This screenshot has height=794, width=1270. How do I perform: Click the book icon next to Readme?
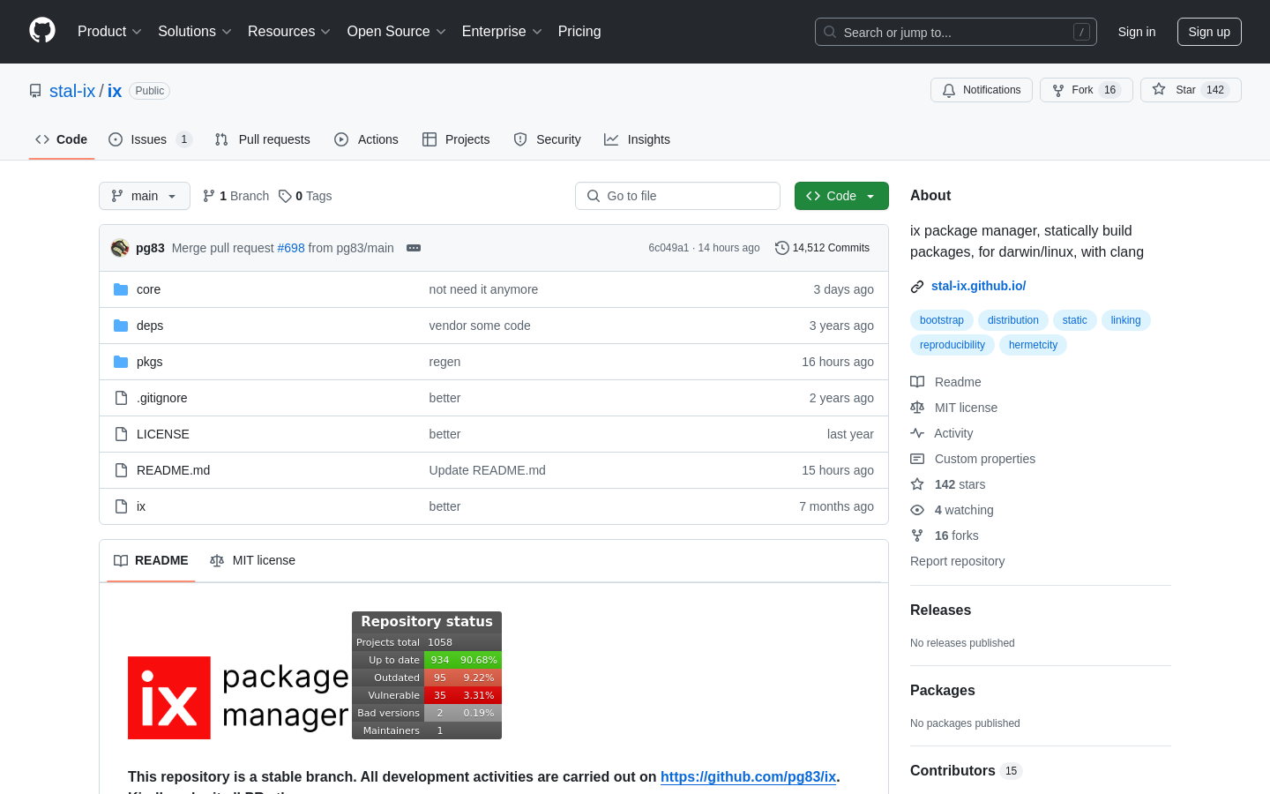point(917,382)
